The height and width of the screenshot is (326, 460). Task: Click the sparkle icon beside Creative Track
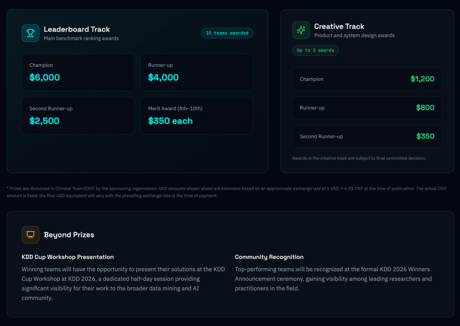[x=301, y=30]
